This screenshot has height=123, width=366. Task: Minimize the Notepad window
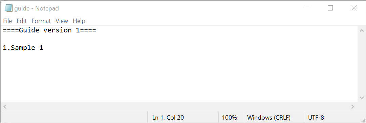pos(307,8)
